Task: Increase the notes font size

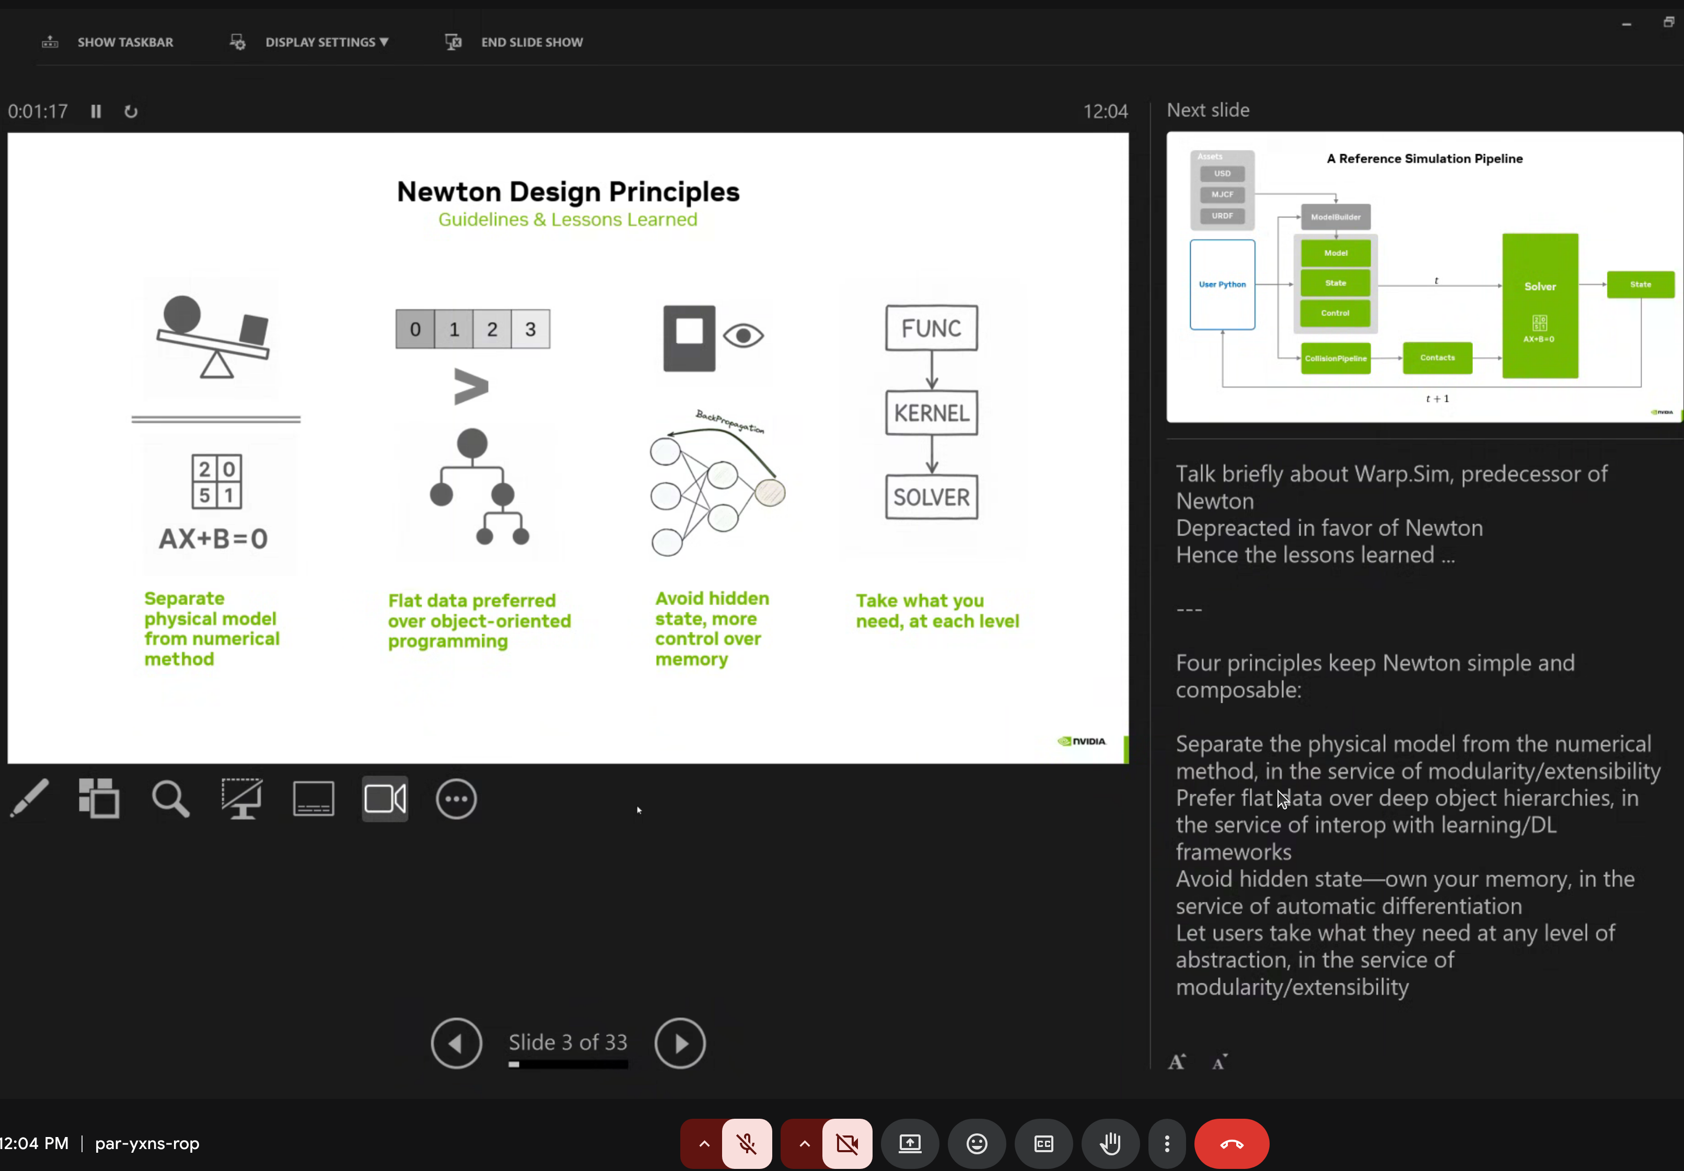Action: 1177,1061
